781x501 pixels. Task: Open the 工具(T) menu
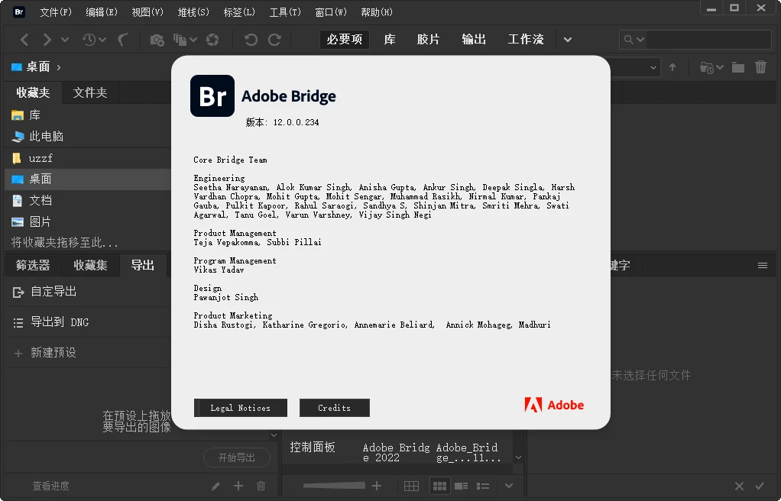click(285, 12)
